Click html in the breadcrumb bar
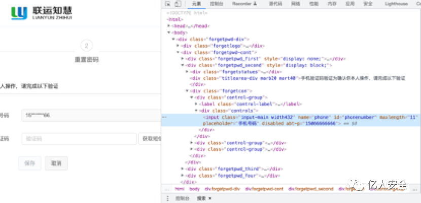 180,189
